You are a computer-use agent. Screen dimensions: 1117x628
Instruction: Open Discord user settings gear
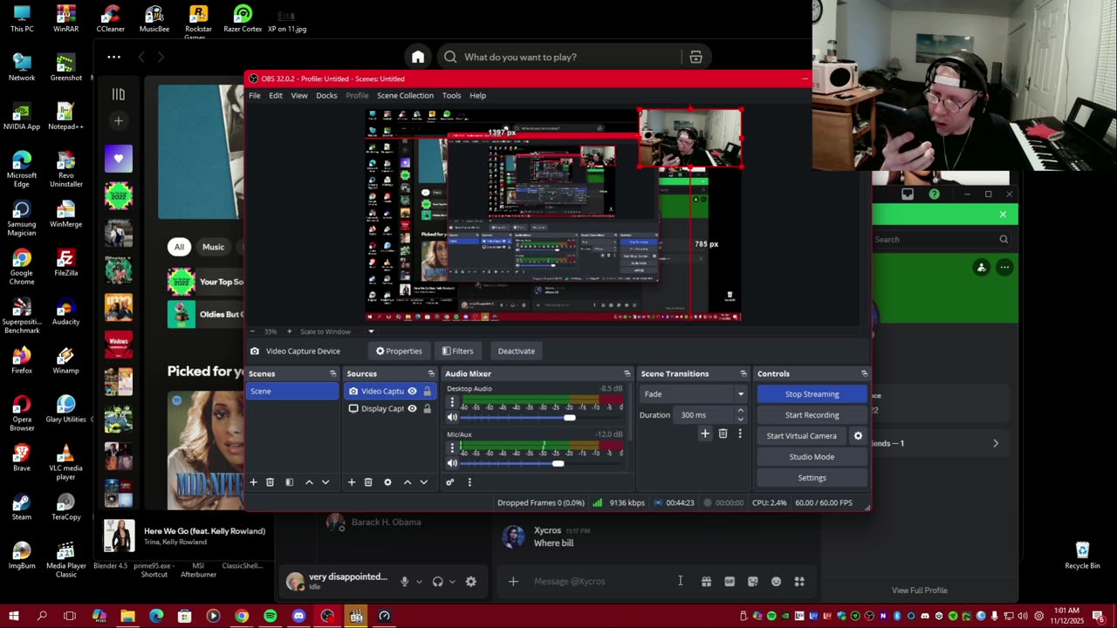(x=471, y=582)
